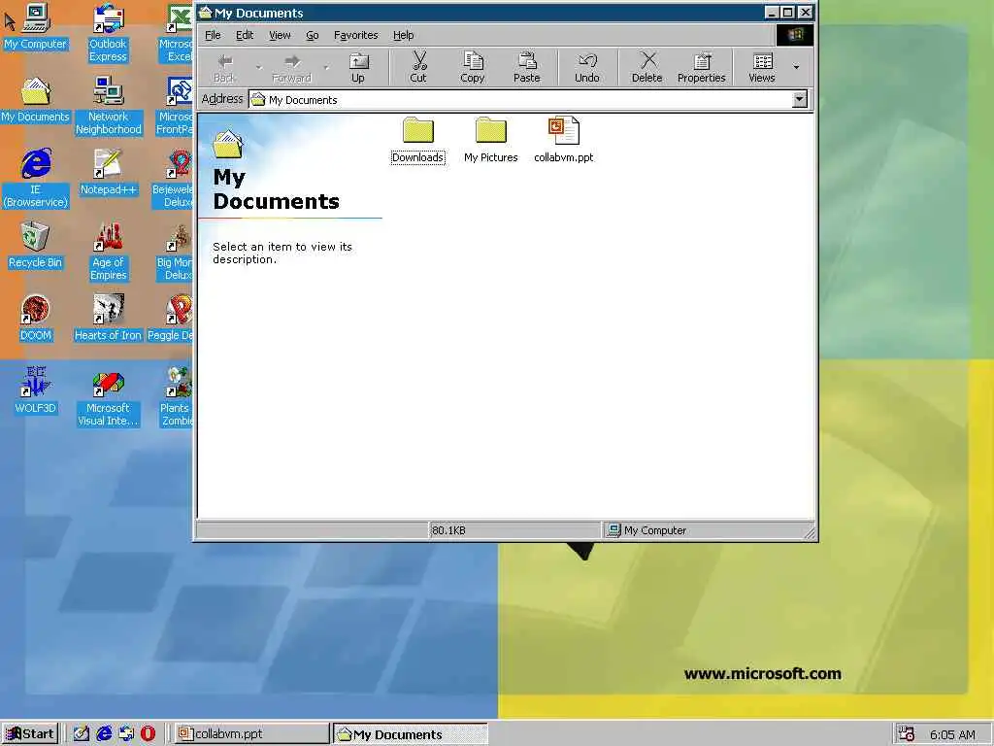Click the Windows logo throbber in toolbar
The image size is (994, 746).
click(795, 35)
